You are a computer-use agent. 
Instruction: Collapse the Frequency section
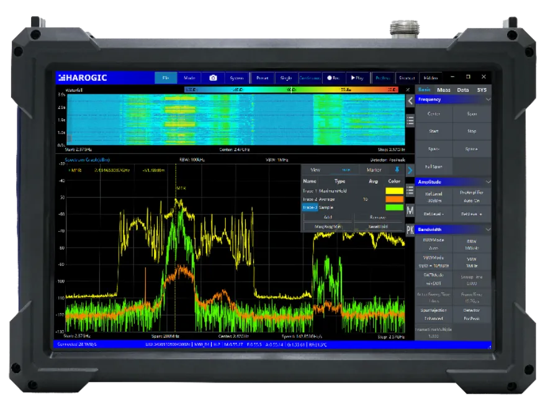(487, 99)
